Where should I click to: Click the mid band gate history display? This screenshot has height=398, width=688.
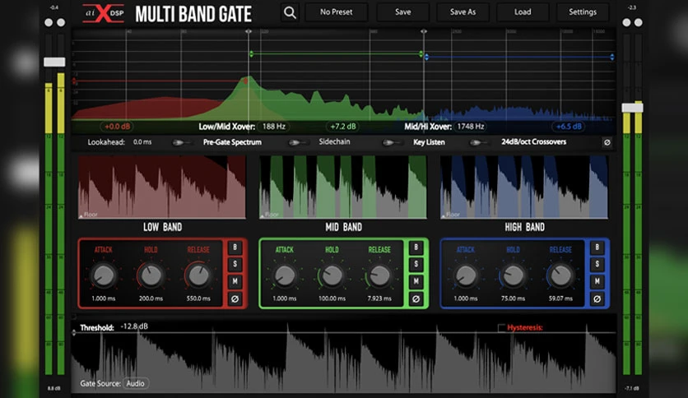pyautogui.click(x=343, y=187)
